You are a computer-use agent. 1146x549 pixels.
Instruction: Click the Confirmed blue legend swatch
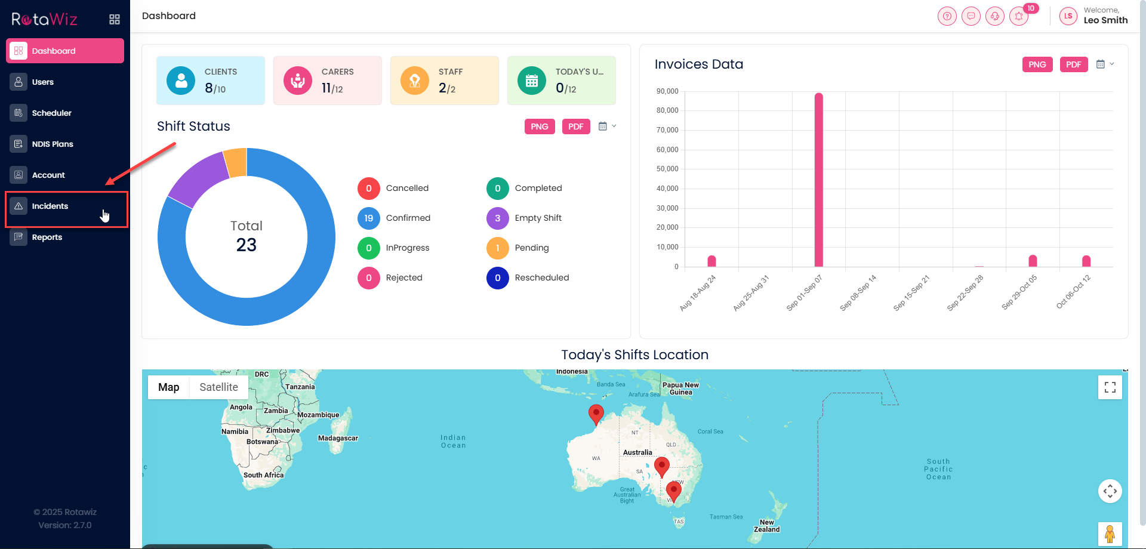(369, 218)
